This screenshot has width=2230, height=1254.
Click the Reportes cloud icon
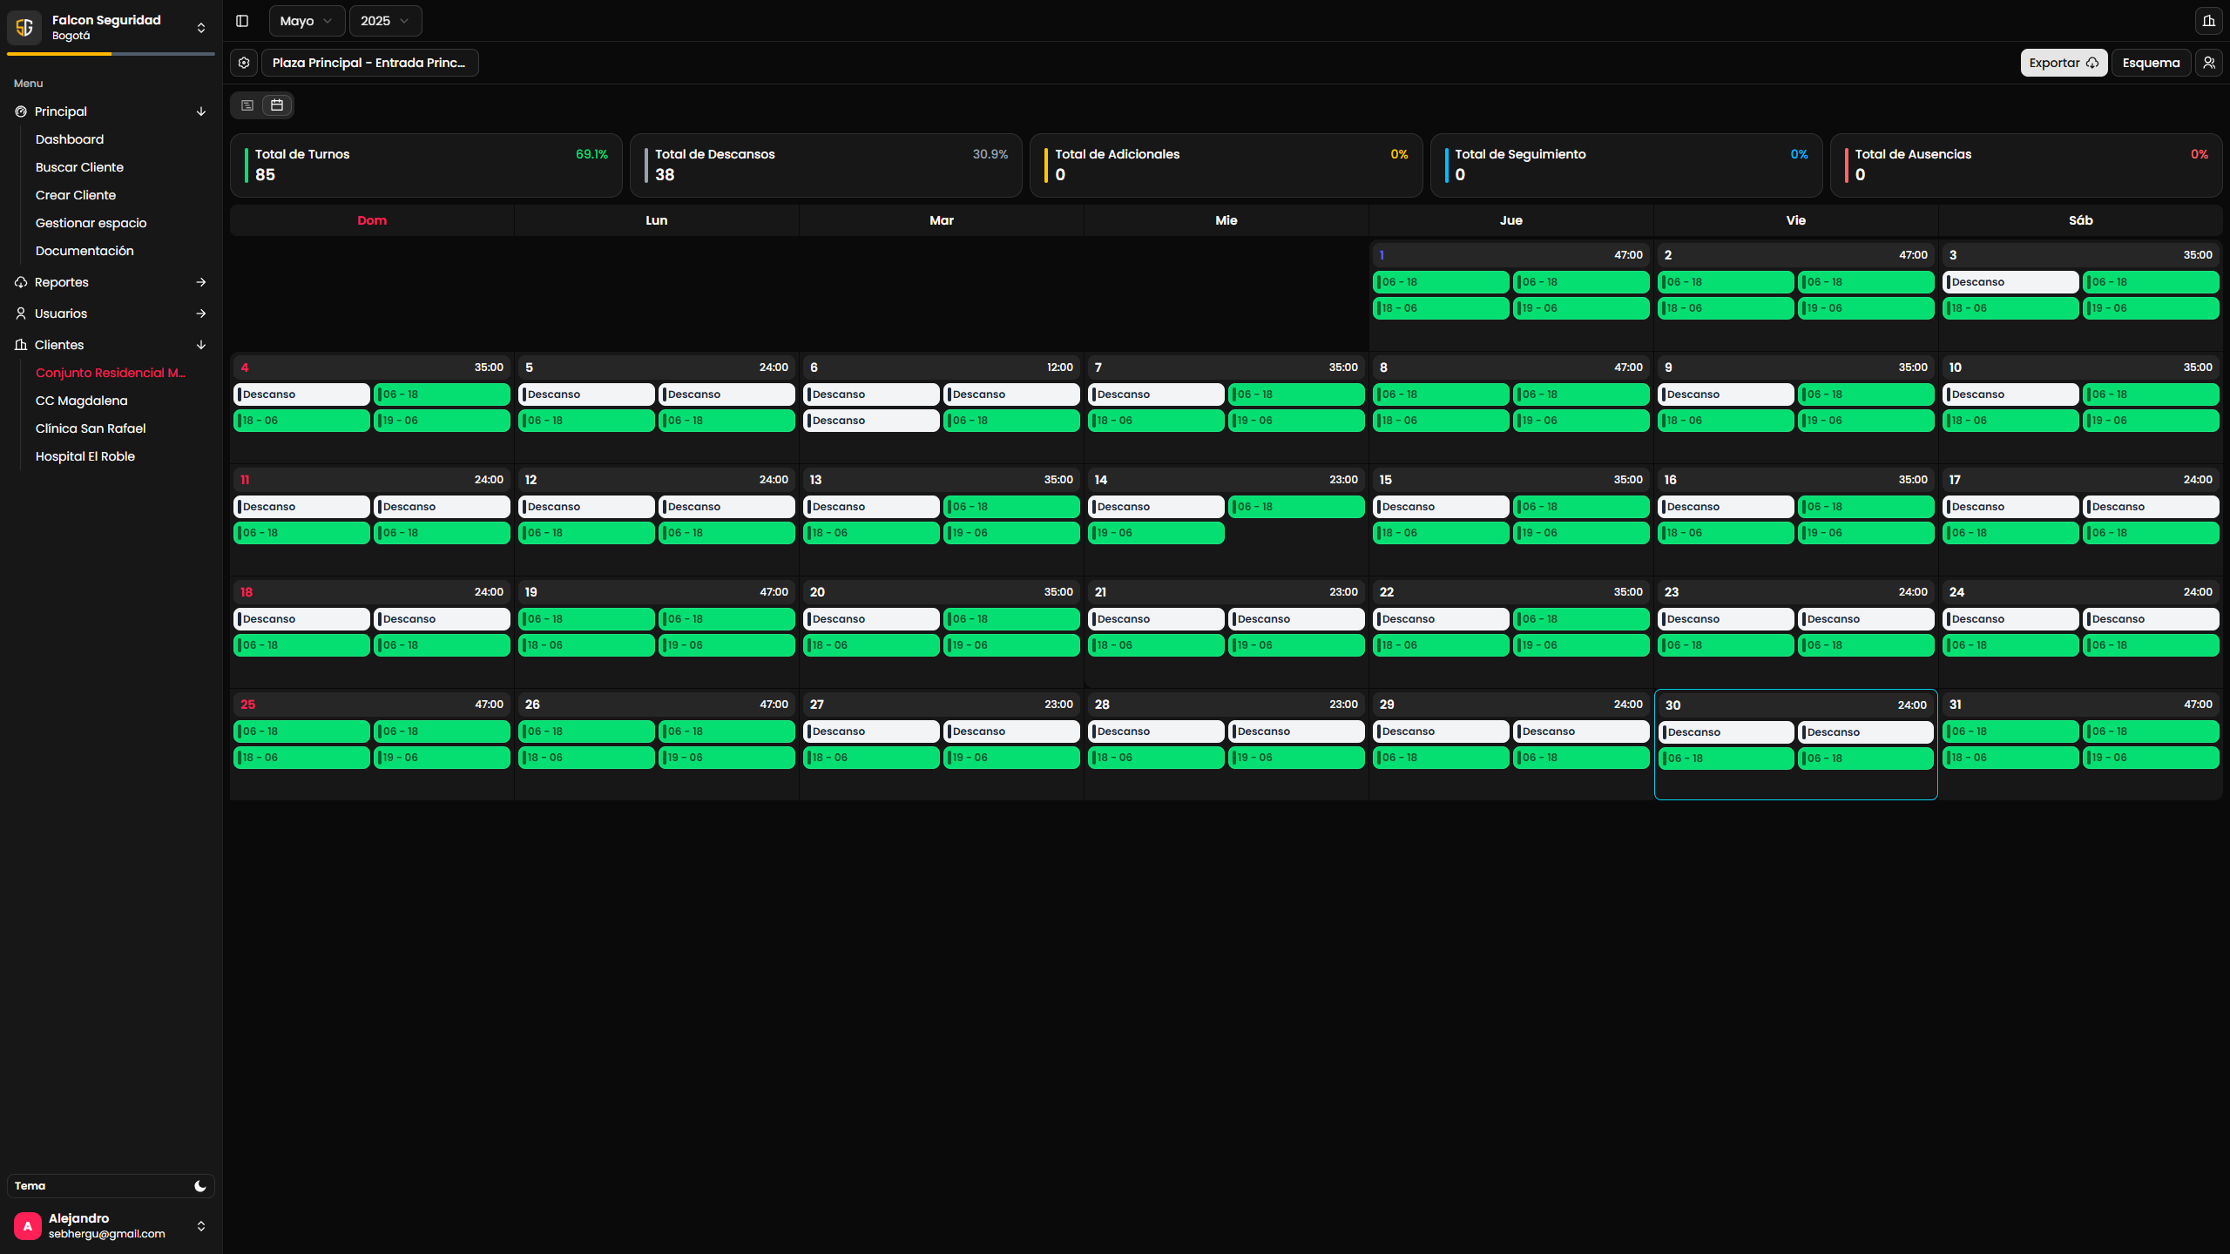[x=21, y=282]
